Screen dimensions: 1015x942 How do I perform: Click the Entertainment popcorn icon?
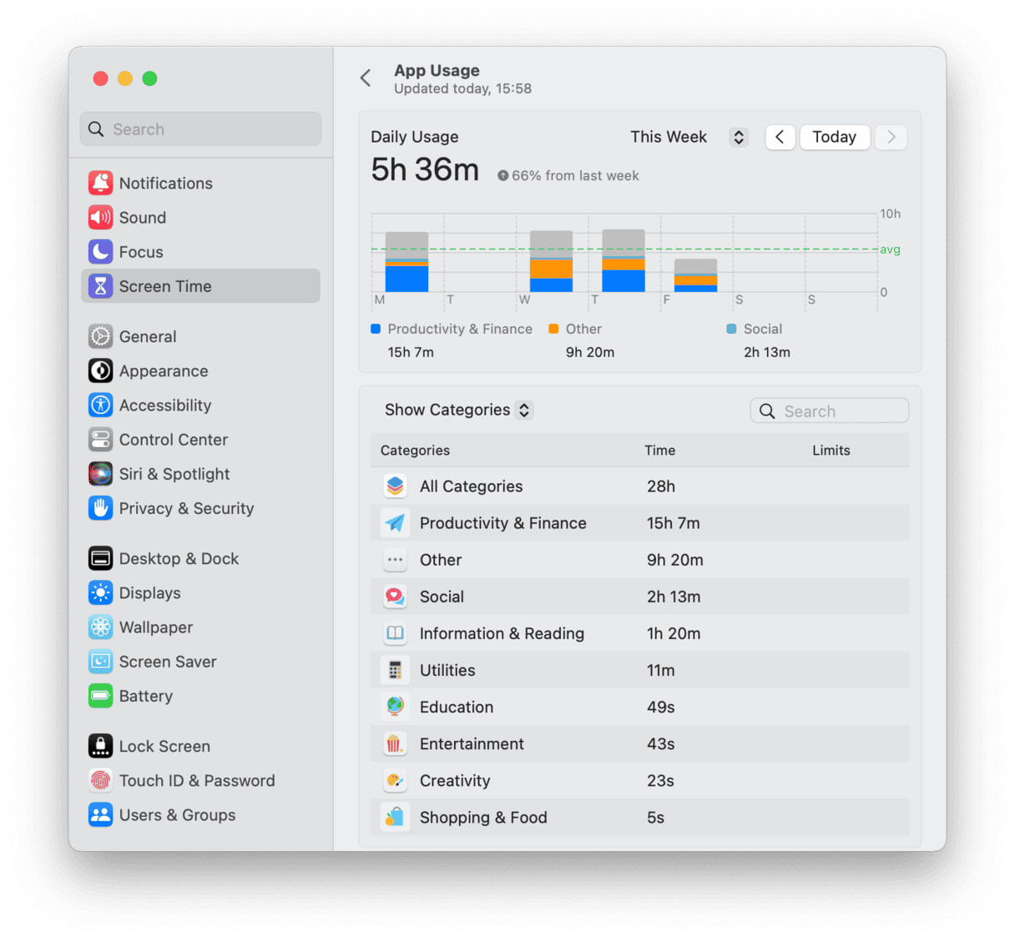(x=395, y=744)
